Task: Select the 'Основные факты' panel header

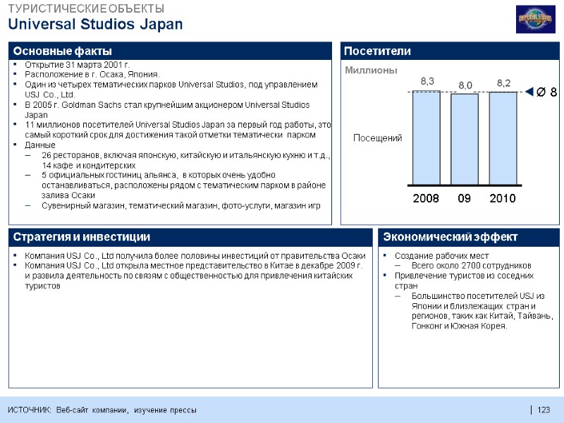Action: coord(170,51)
